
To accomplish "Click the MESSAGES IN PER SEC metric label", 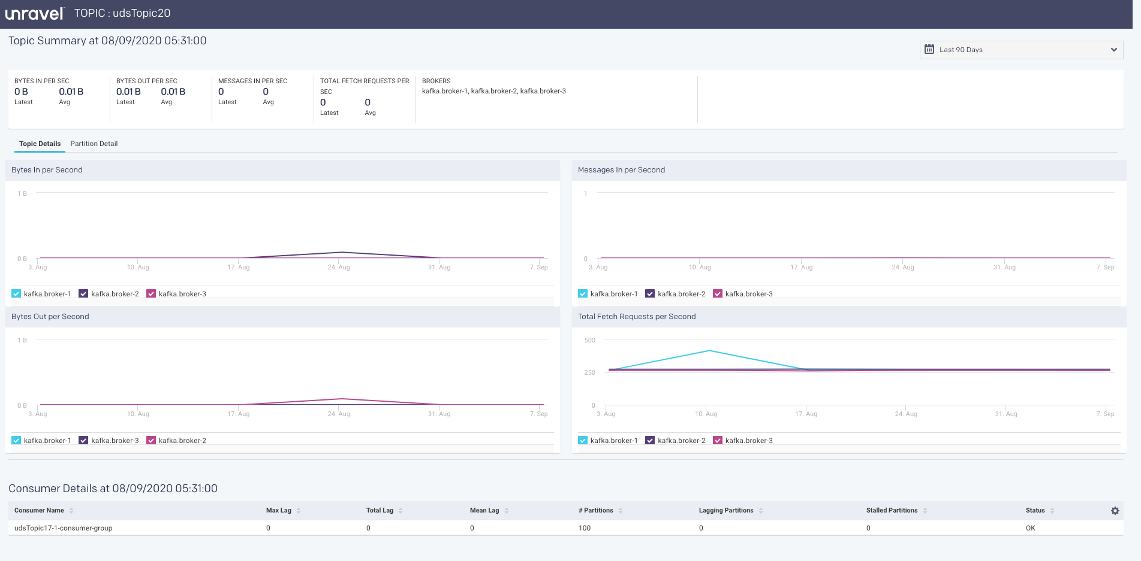I will (252, 81).
